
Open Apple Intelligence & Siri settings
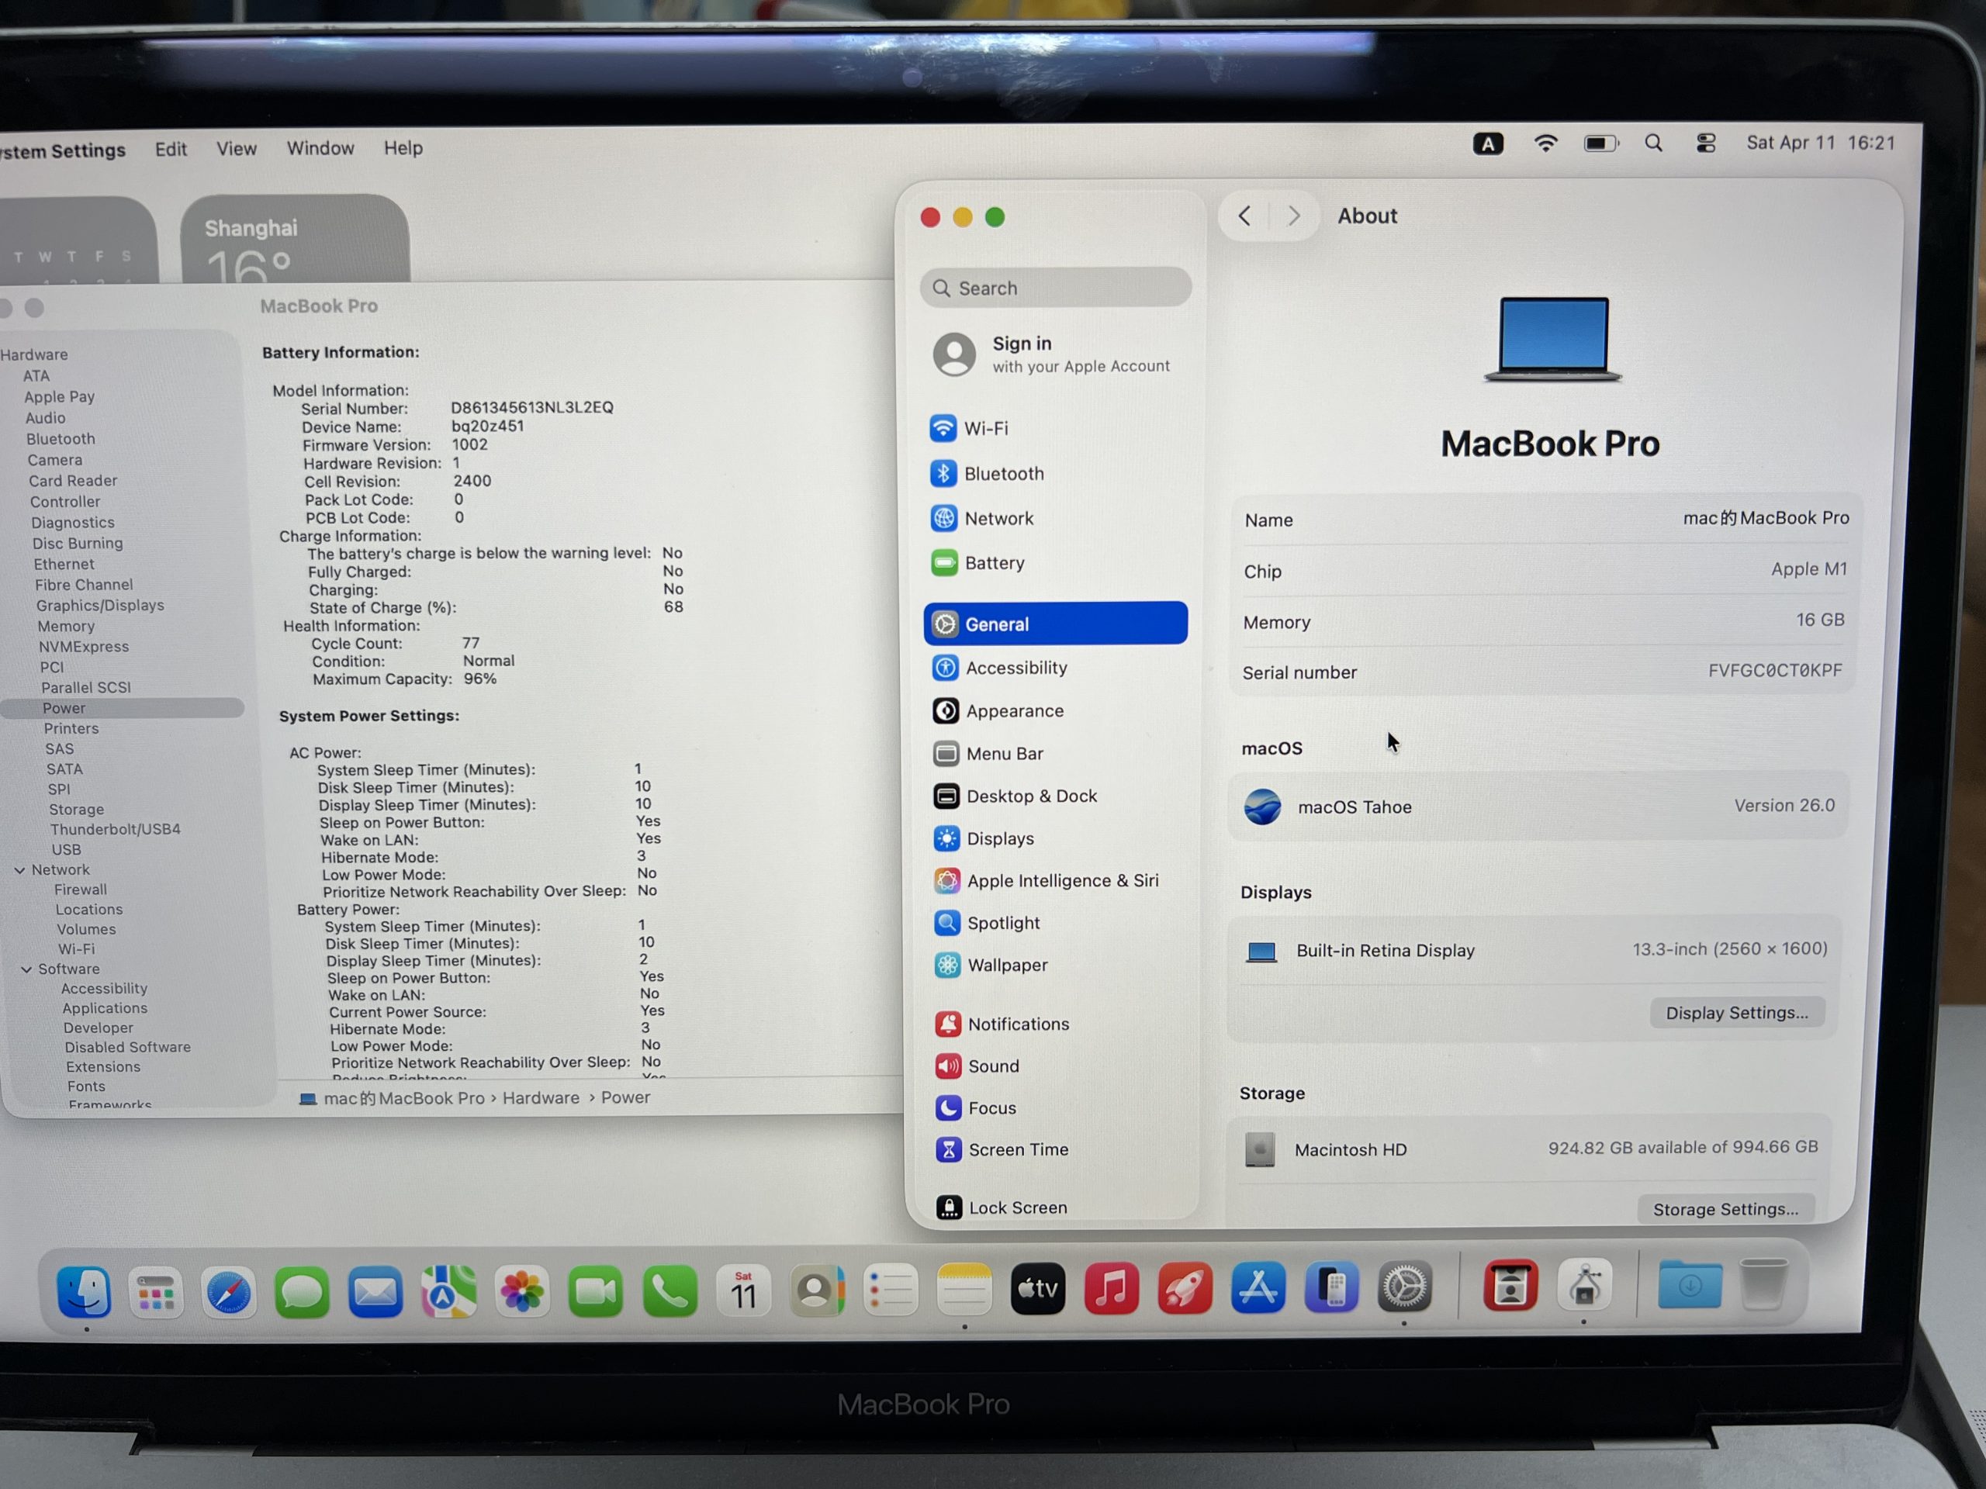(x=1061, y=881)
